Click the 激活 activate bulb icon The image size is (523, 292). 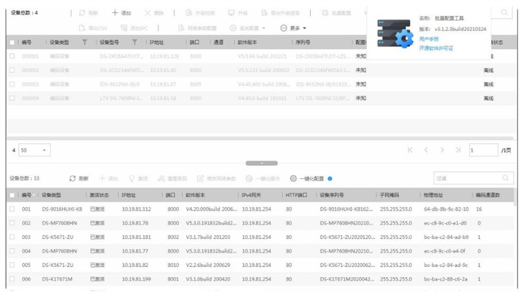pyautogui.click(x=131, y=178)
